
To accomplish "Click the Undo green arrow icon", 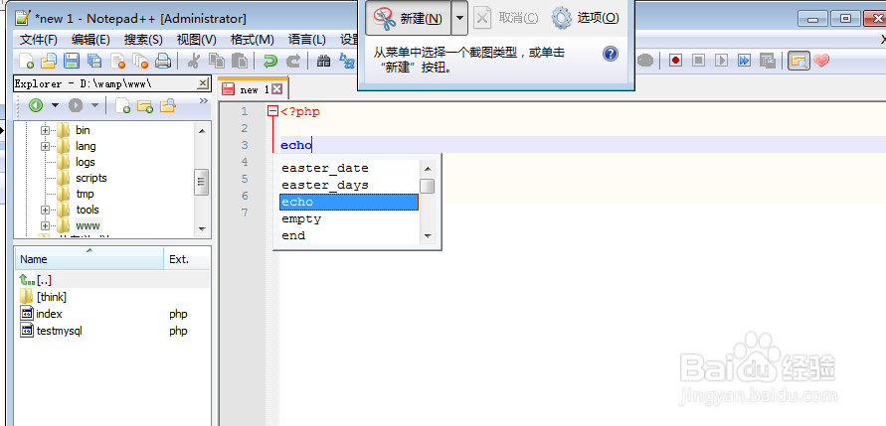I will click(x=270, y=61).
